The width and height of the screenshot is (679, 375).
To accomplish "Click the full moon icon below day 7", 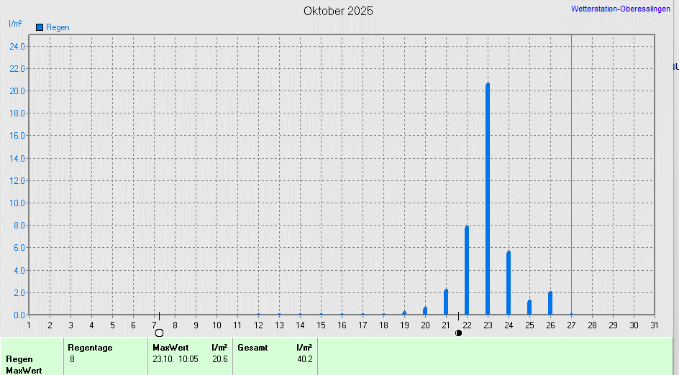I will point(160,333).
